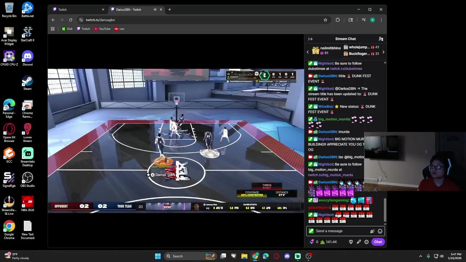Open the chat community users list icon
This screenshot has width=466, height=262.
click(381, 39)
